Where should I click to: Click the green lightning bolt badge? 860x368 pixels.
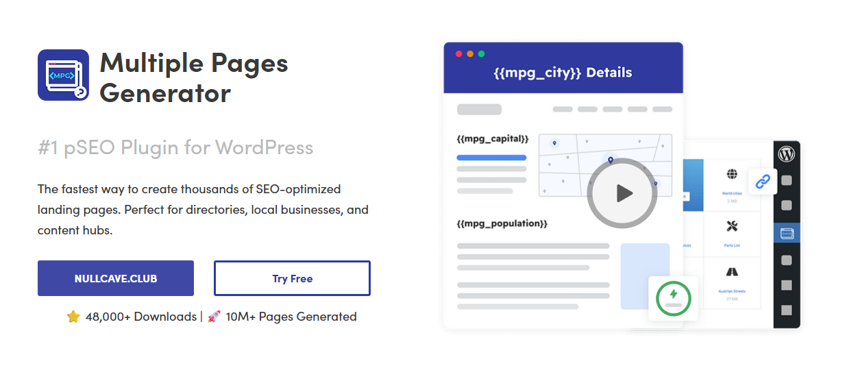tap(673, 298)
